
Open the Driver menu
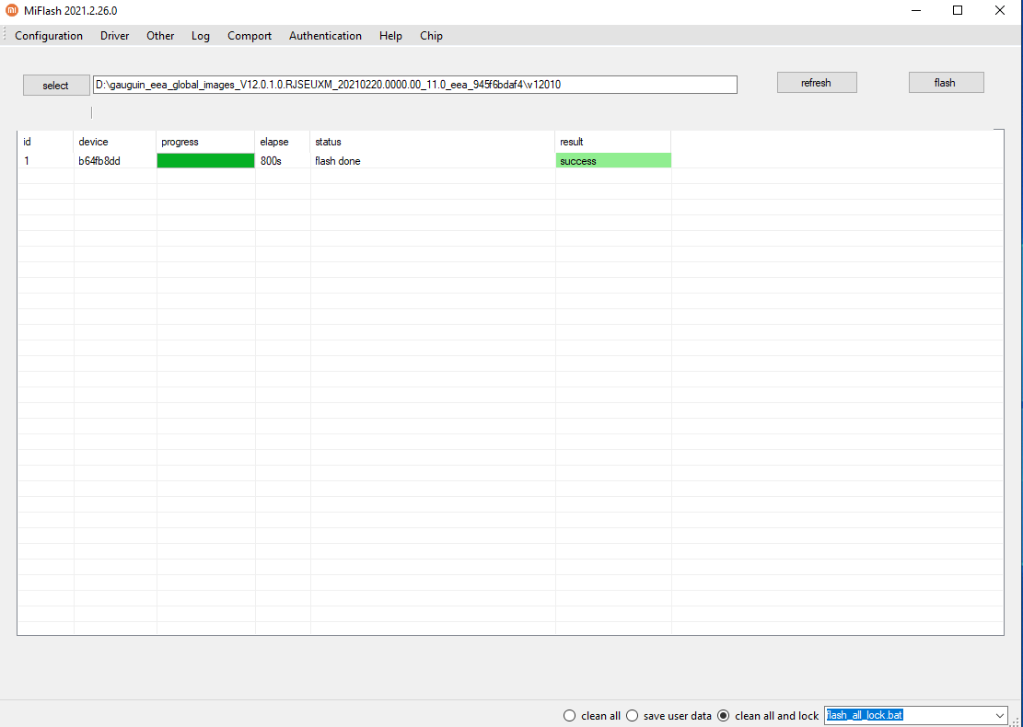tap(115, 36)
